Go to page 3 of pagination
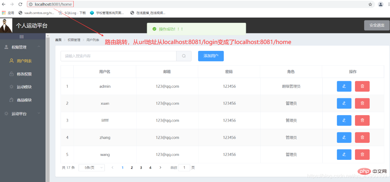 pyautogui.click(x=141, y=168)
